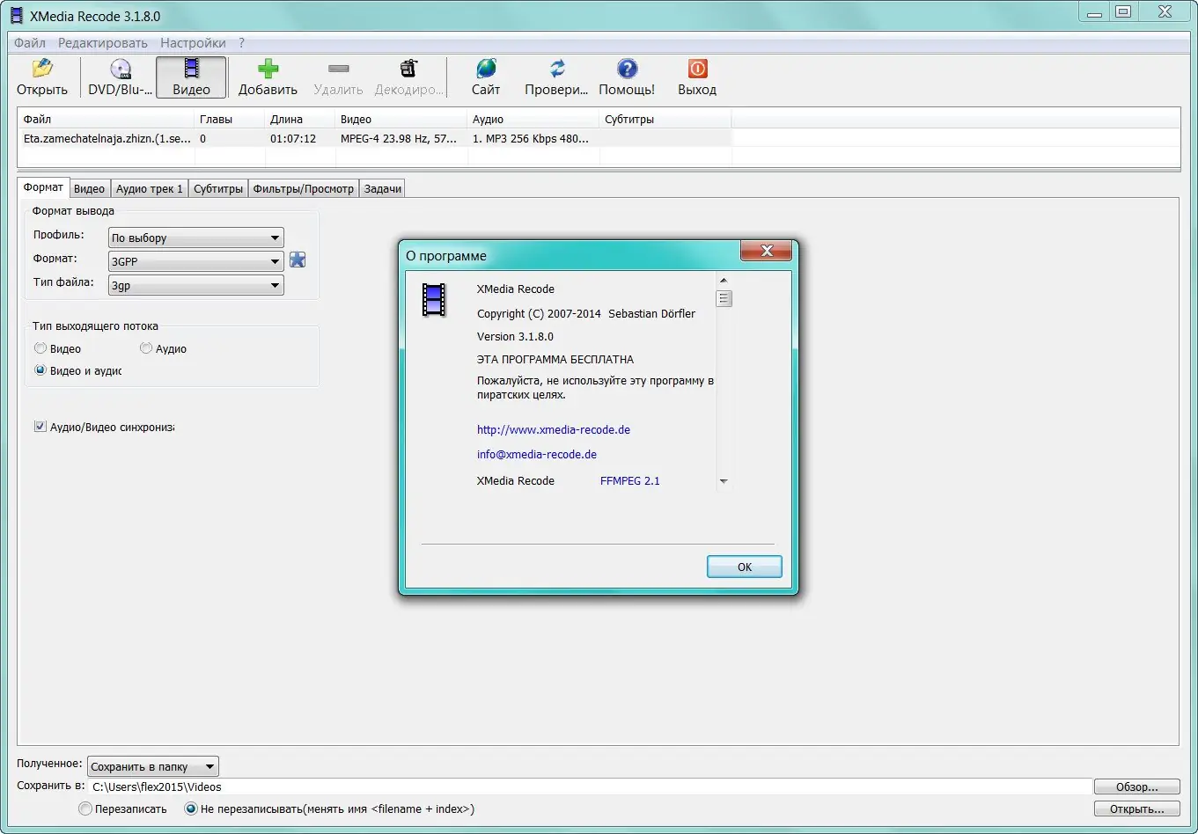The image size is (1198, 834).
Task: Click the MPEG-4 23.98 Hz video cell
Action: point(399,138)
